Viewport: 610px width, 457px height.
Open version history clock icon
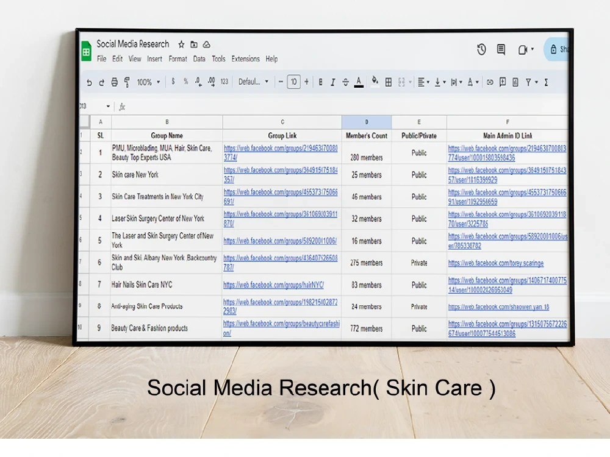[481, 49]
